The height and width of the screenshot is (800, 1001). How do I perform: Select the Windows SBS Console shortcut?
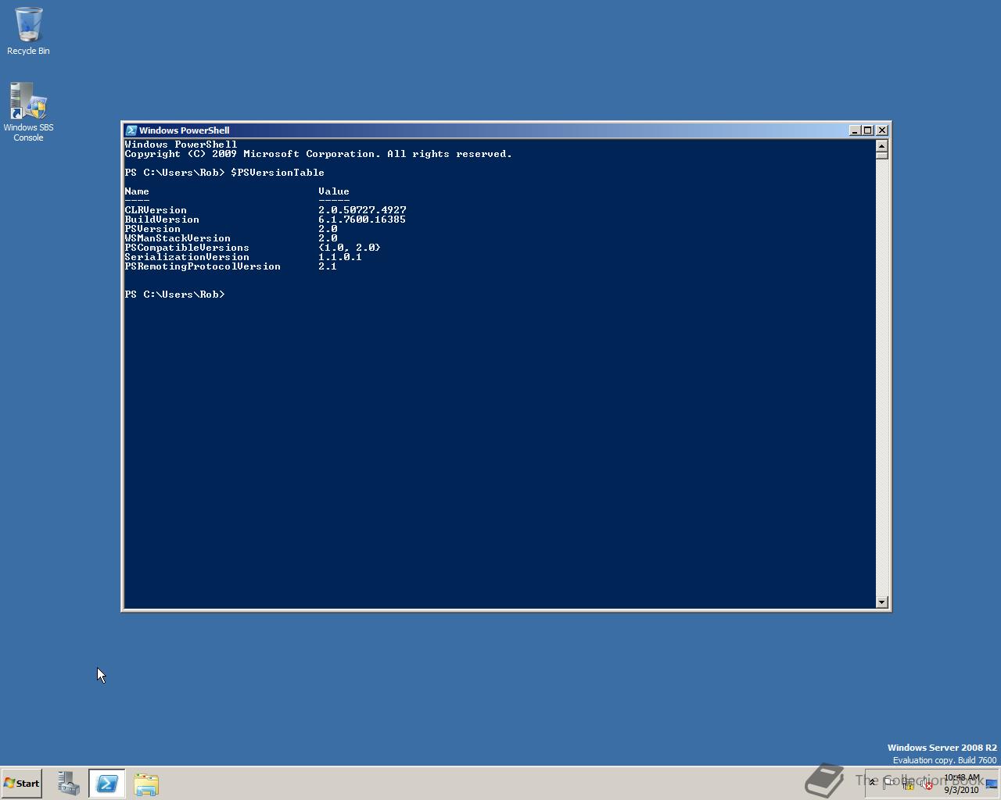[x=28, y=112]
